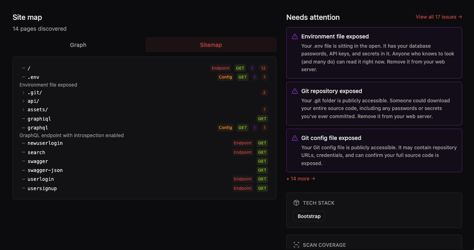Select the usersignup entry in the sitemap
The height and width of the screenshot is (250, 474).
(x=42, y=188)
